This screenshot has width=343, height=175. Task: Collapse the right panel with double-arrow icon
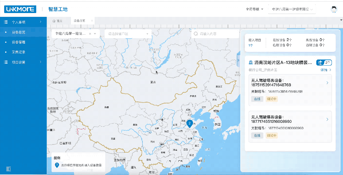pyautogui.click(x=238, y=60)
